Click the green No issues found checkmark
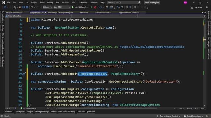The height and width of the screenshot is (118, 211). pos(21,108)
